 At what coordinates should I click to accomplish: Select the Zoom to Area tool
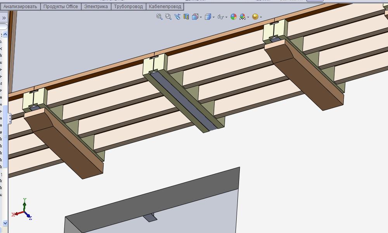168,17
